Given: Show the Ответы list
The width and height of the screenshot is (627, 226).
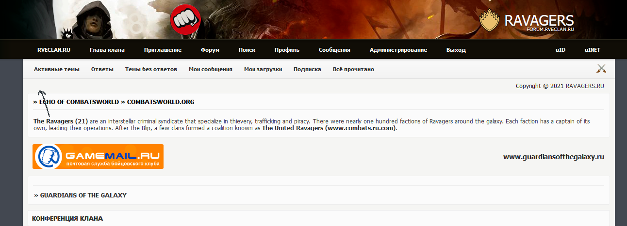Looking at the screenshot, I should click(102, 69).
